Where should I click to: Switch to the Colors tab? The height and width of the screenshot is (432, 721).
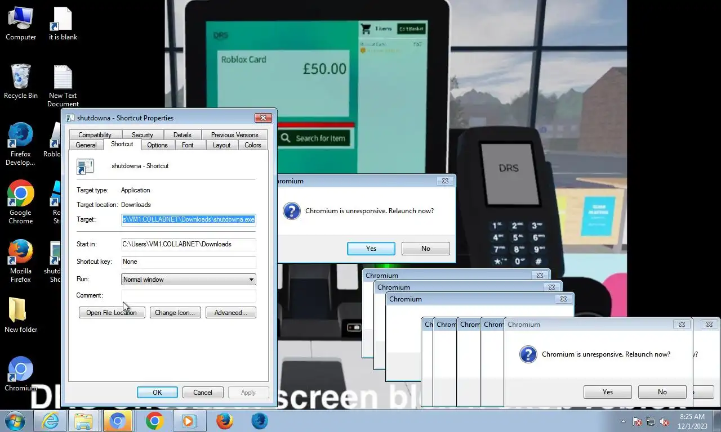coord(253,145)
